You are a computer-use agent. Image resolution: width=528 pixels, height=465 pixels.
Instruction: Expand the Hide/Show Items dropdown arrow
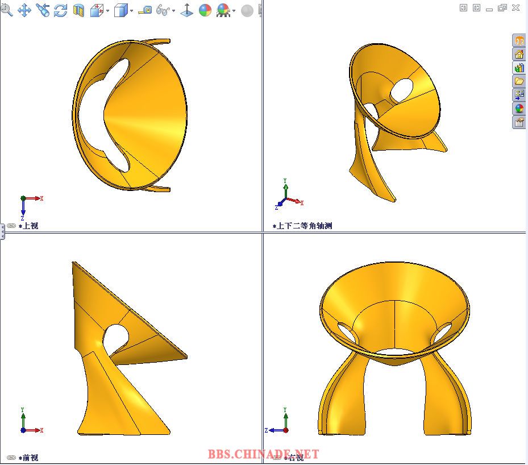174,11
